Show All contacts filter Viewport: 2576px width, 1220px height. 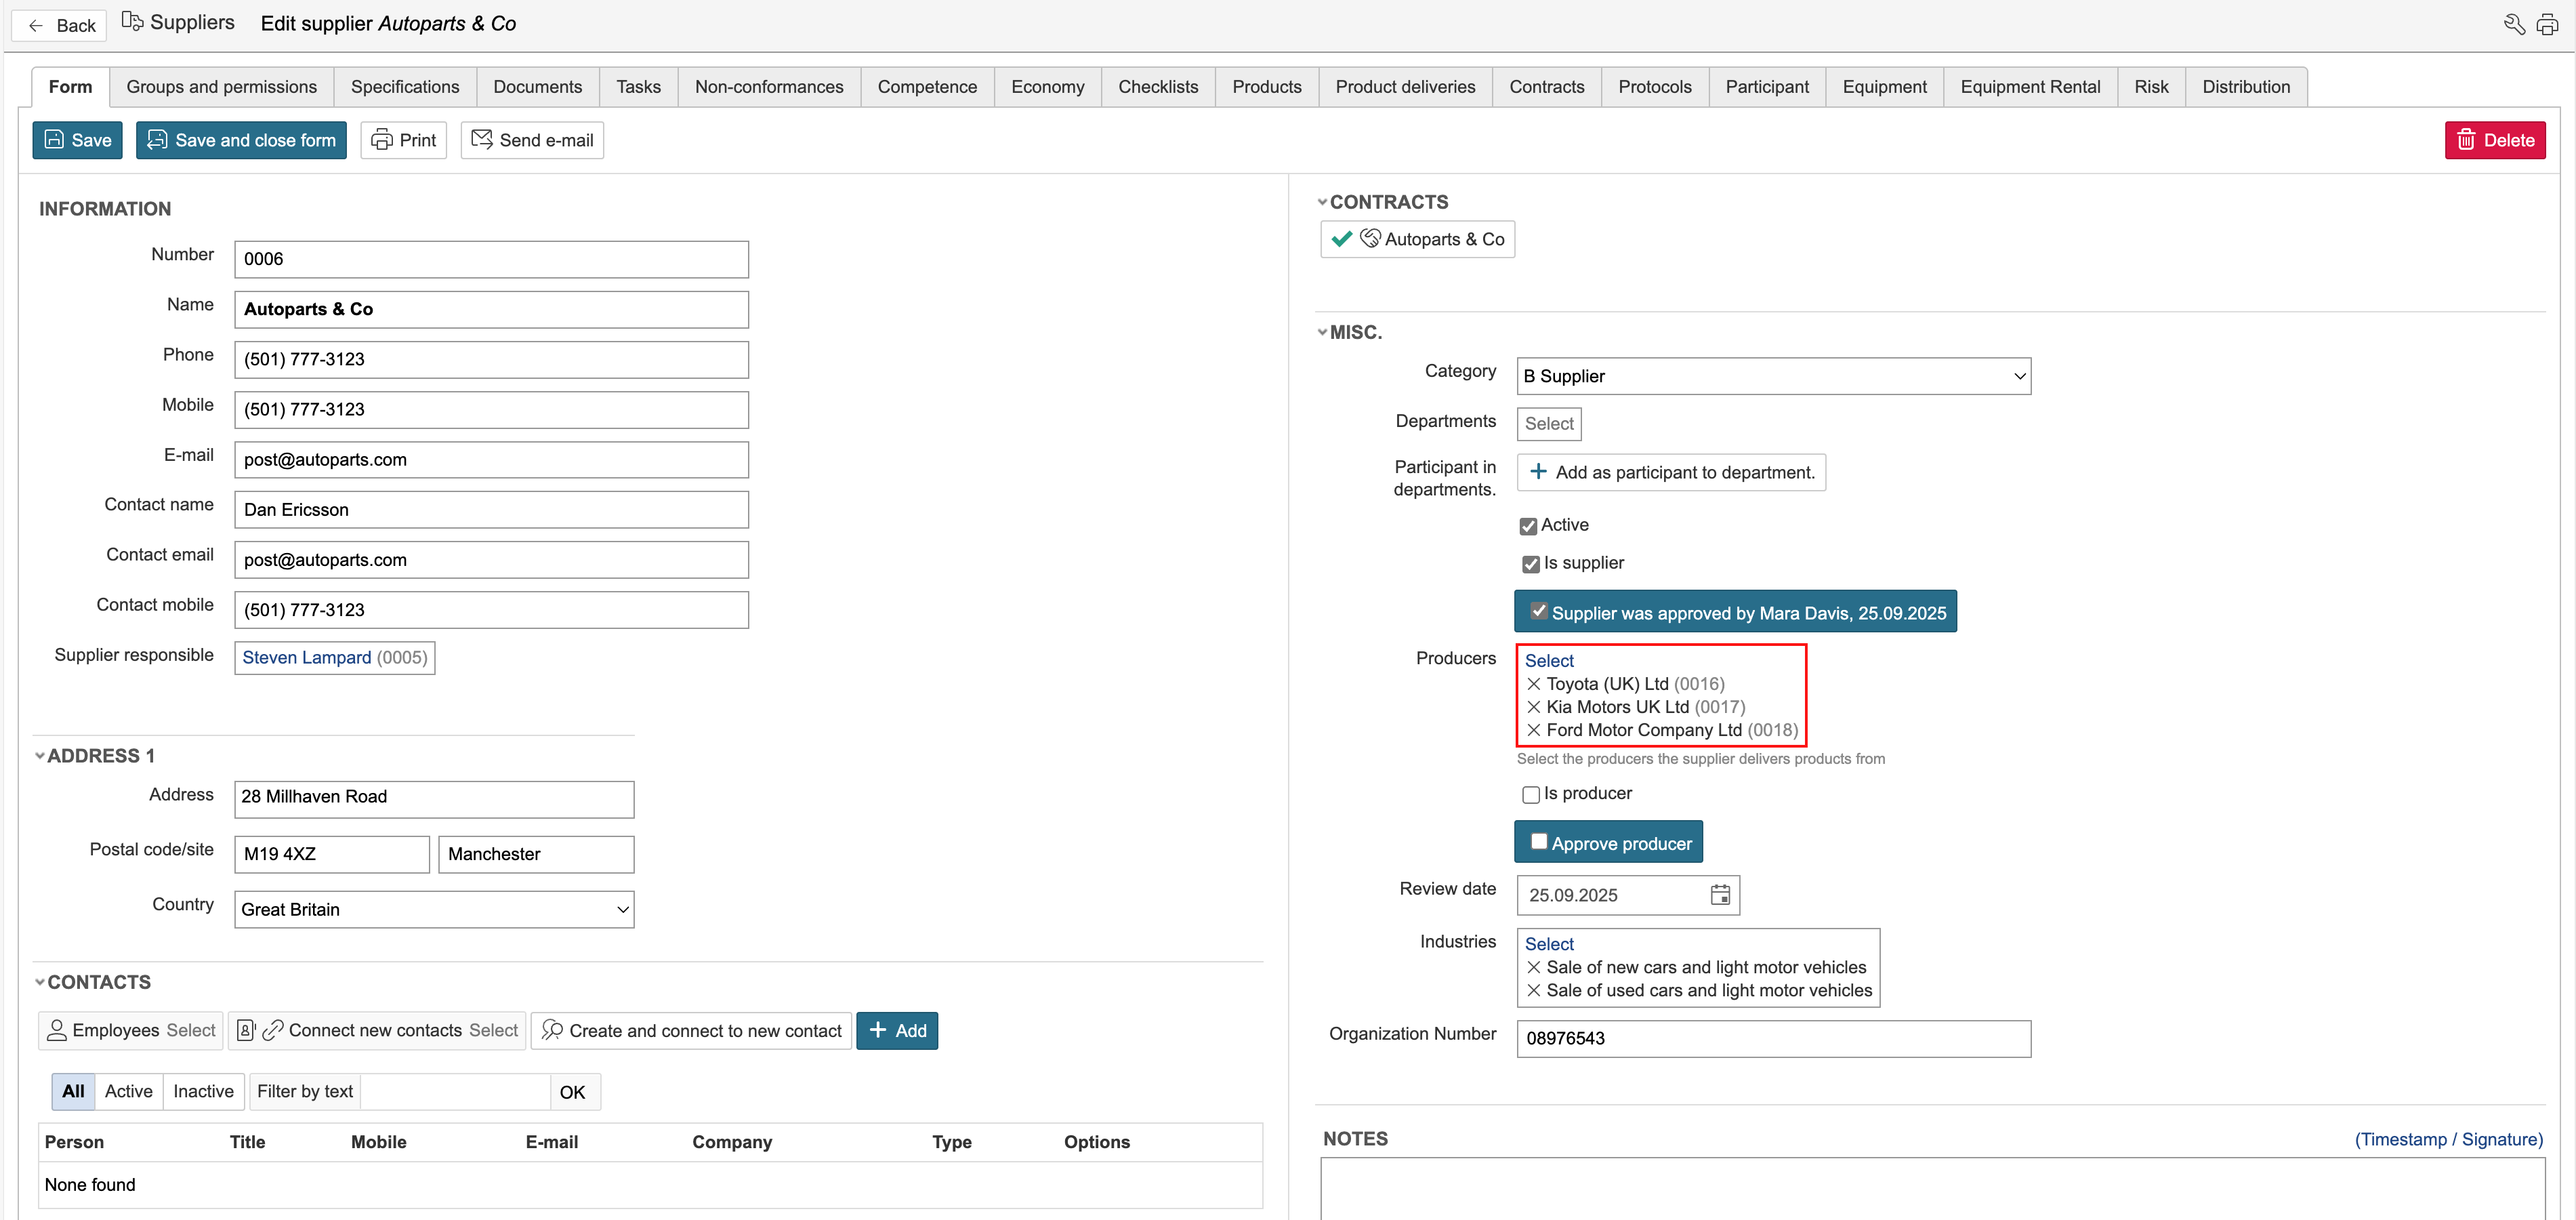(73, 1091)
